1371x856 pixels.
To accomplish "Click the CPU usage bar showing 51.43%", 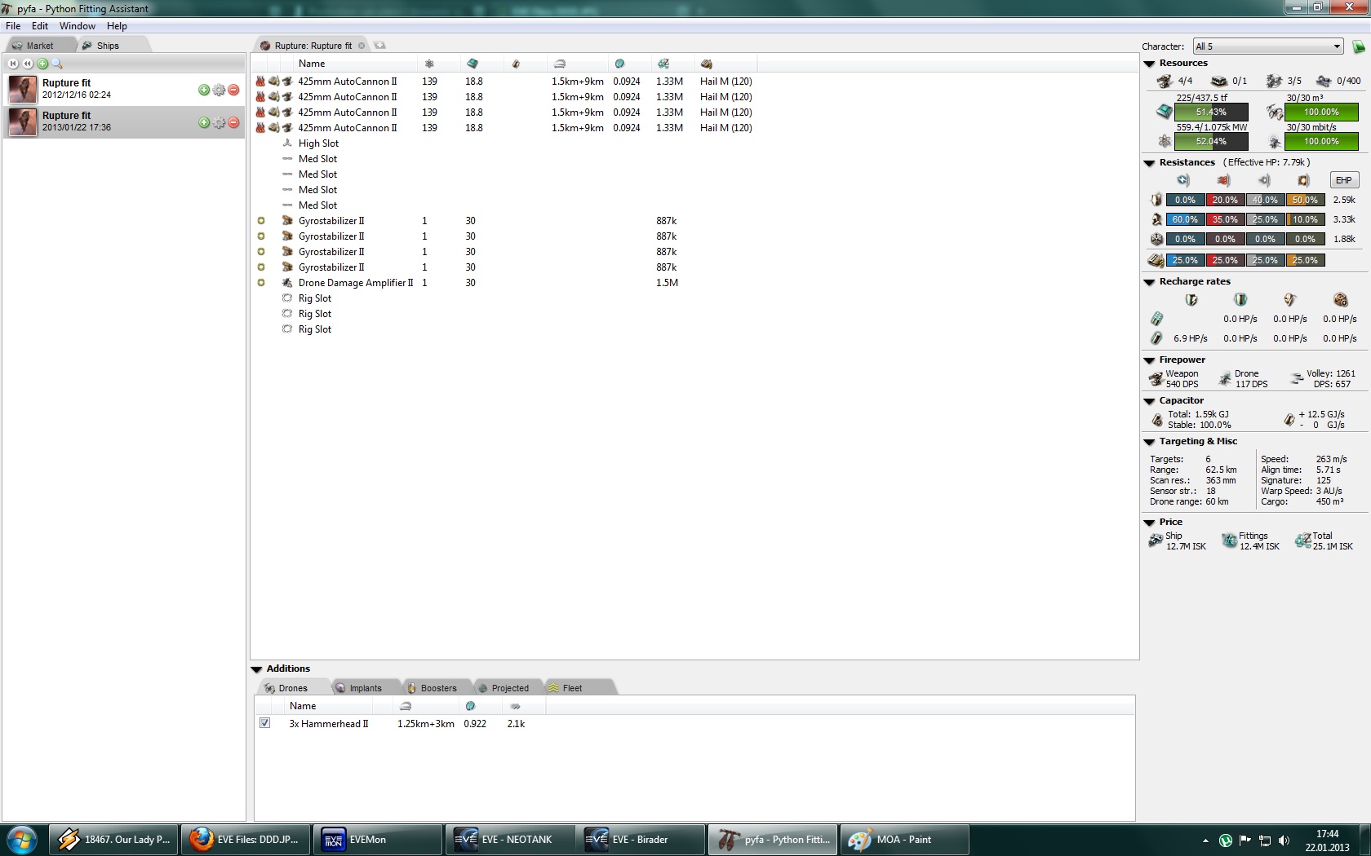I will coord(1211,112).
